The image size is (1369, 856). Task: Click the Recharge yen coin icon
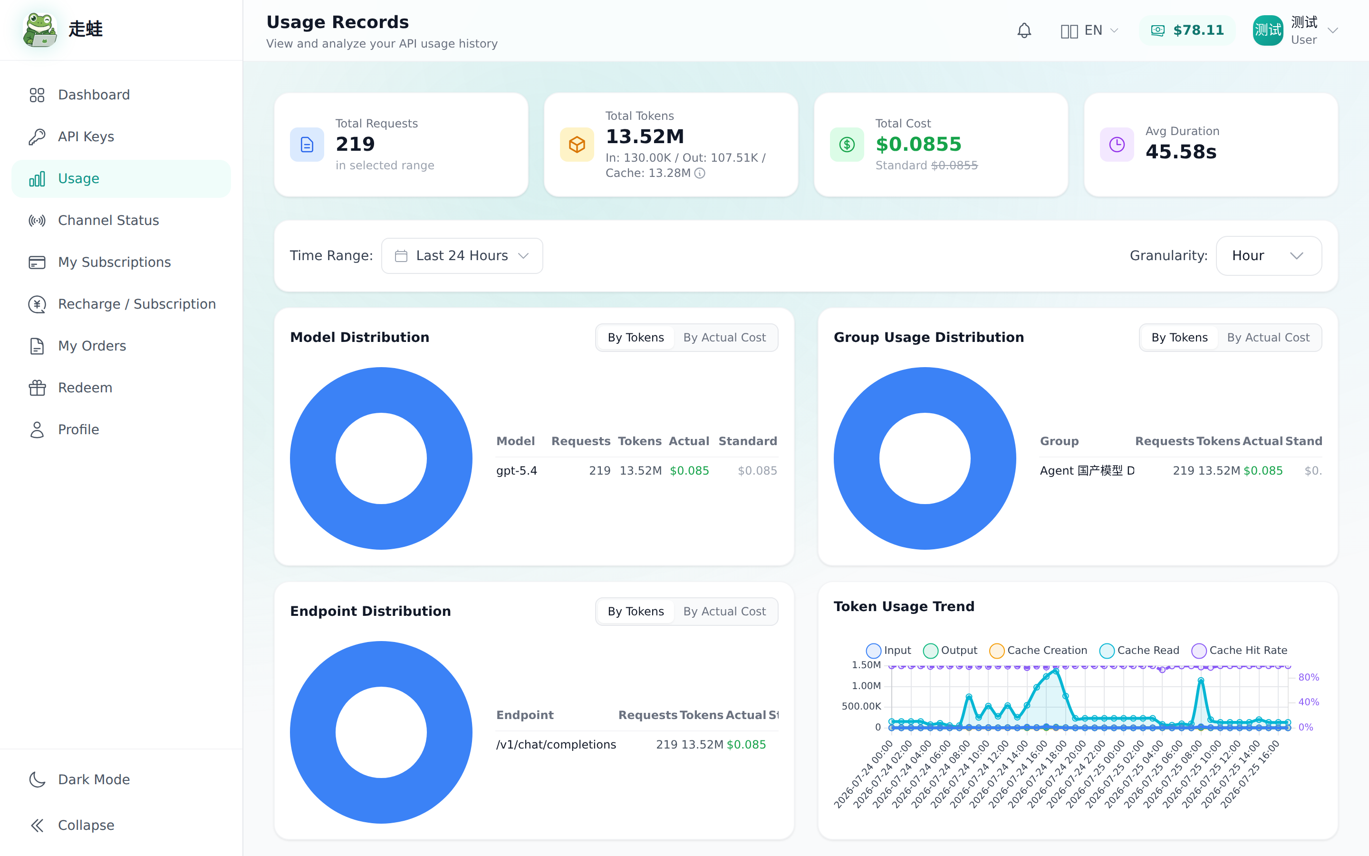[37, 304]
